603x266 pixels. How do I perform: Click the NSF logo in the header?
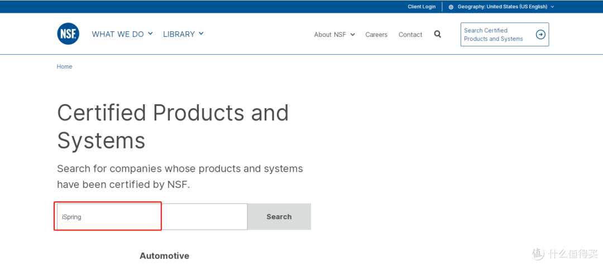68,34
